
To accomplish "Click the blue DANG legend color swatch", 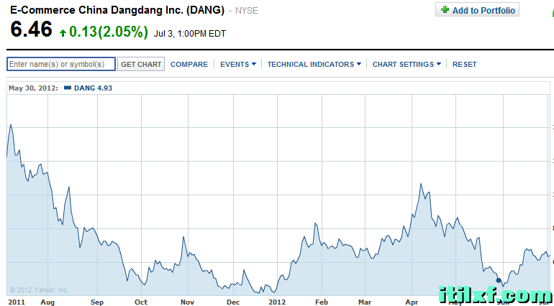I will click(68, 88).
